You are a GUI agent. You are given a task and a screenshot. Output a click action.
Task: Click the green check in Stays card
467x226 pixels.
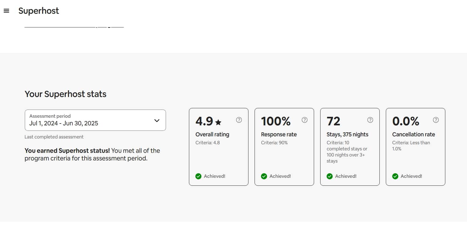(330, 176)
